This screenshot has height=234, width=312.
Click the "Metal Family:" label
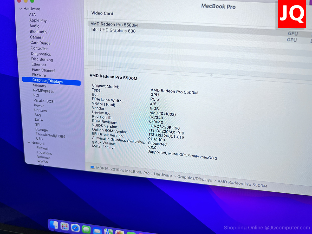(103, 147)
